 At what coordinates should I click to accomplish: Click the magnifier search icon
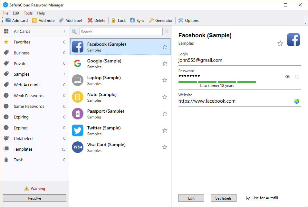coord(74,32)
